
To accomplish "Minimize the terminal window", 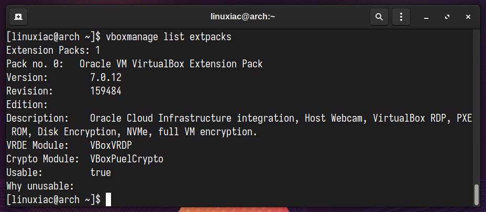I will [426, 17].
